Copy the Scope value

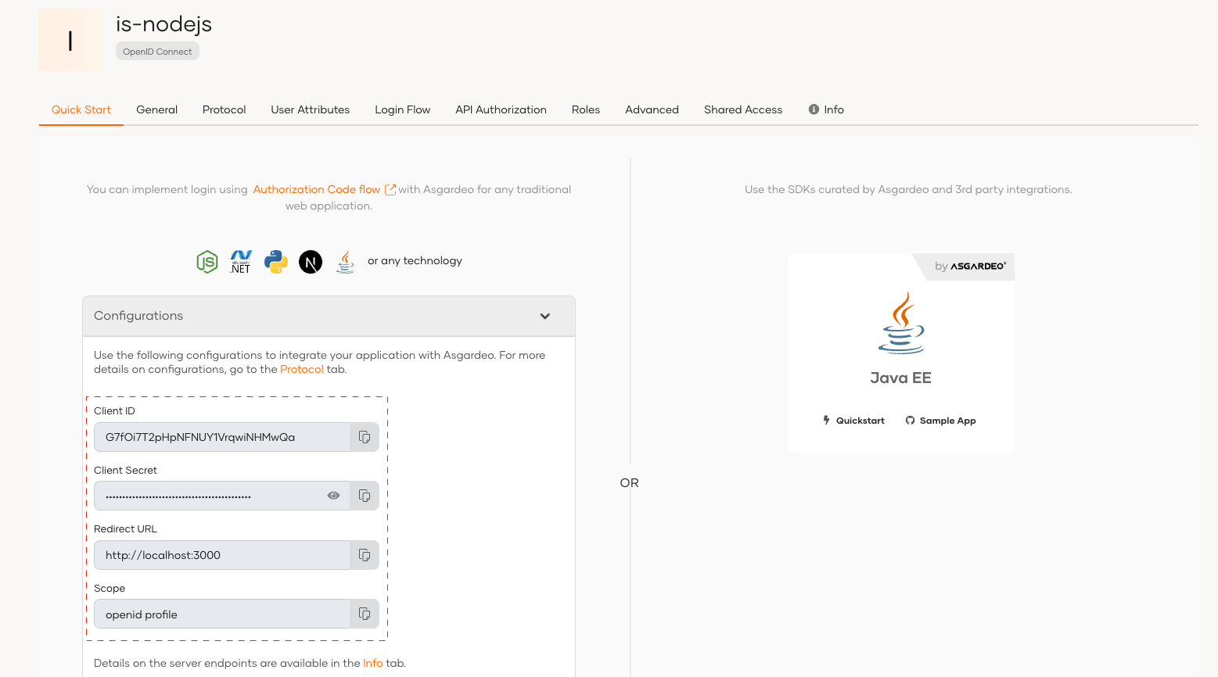365,614
